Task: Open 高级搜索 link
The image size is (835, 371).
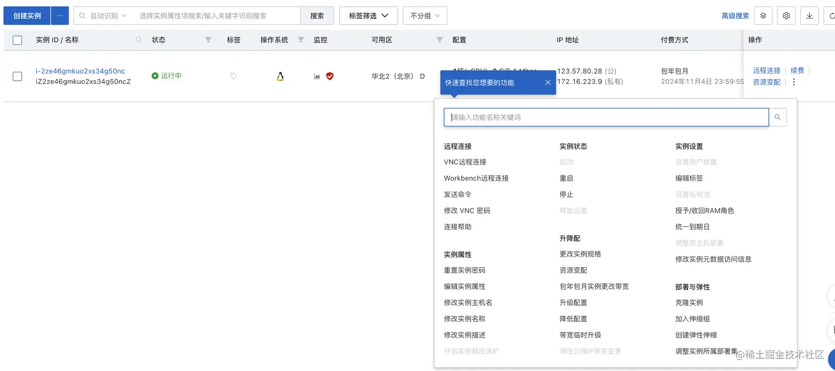Action: tap(735, 16)
